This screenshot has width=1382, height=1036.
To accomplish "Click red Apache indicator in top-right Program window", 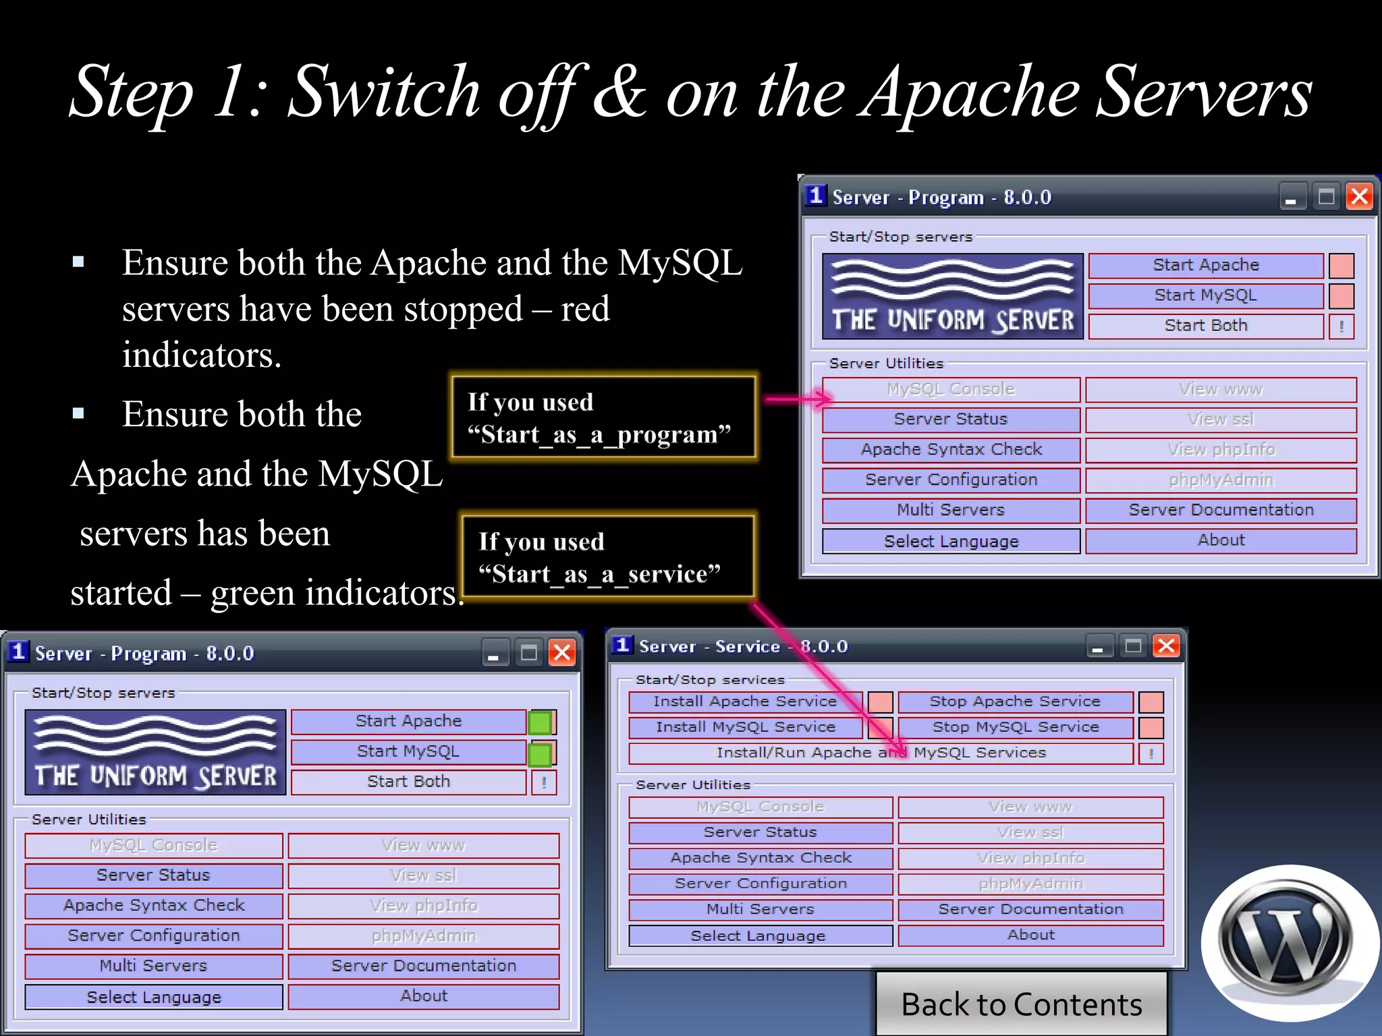I will 1342,266.
